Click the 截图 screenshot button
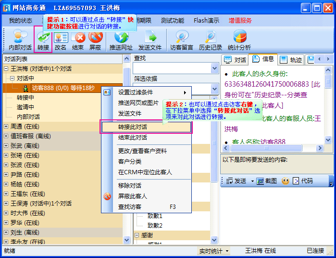Image resolution: width=336 pixels, height=258 pixels. coord(267,181)
